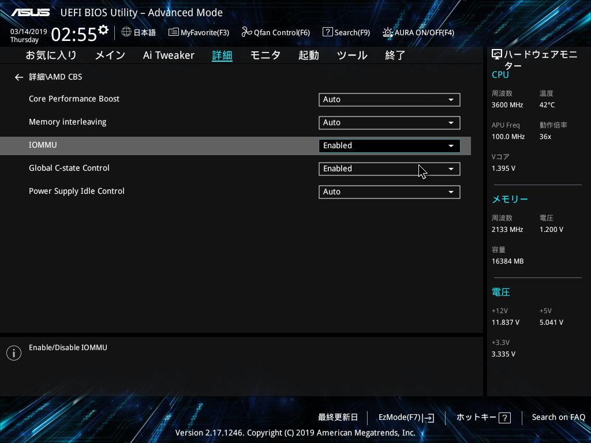Click the EzMode switch arrow icon
The height and width of the screenshot is (443, 591).
point(428,418)
